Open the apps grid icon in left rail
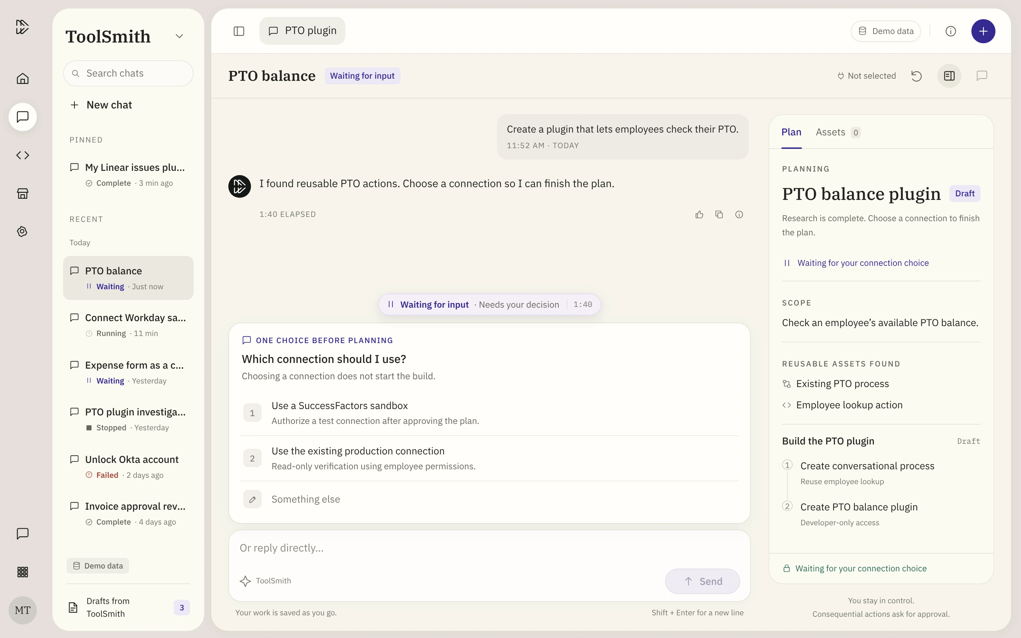The image size is (1021, 638). click(22, 572)
